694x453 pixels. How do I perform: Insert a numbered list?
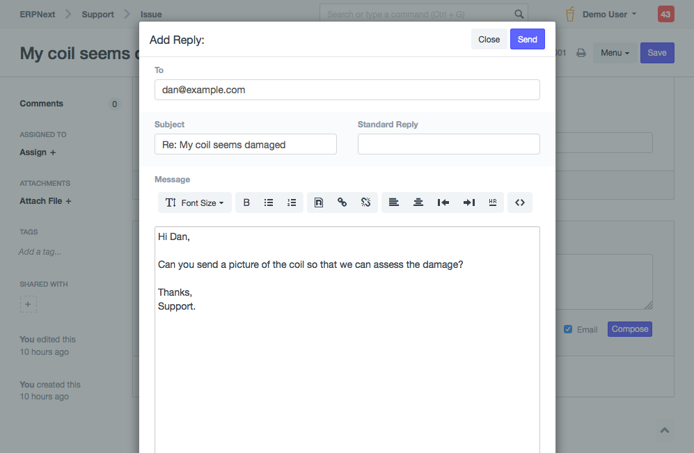[292, 202]
